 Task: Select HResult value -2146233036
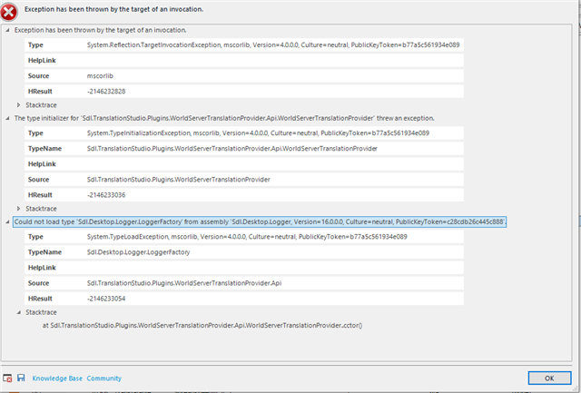106,195
